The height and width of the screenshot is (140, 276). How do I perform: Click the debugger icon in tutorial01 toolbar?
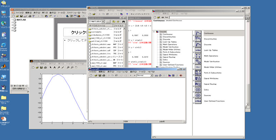(x=181, y=75)
